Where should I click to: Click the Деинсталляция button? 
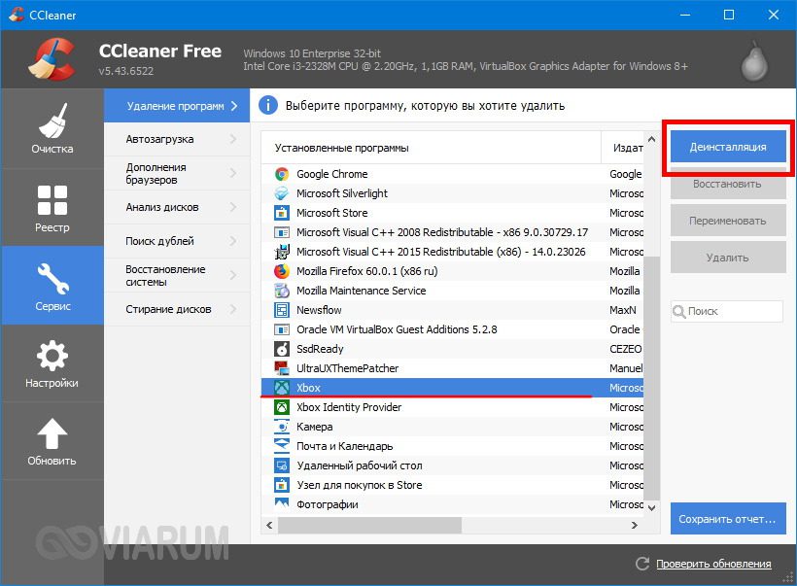[x=728, y=147]
